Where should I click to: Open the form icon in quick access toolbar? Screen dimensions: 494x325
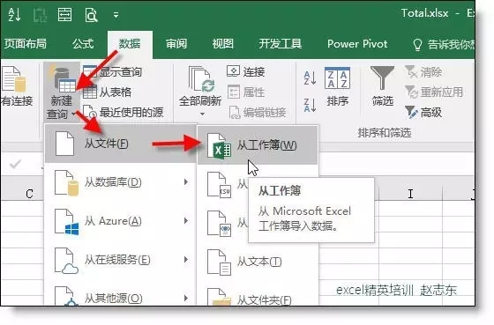pos(65,15)
